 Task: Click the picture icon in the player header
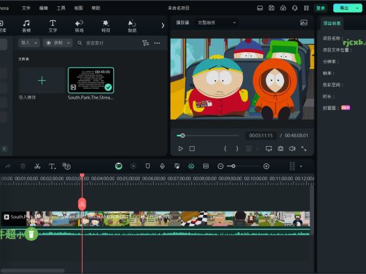[304, 23]
